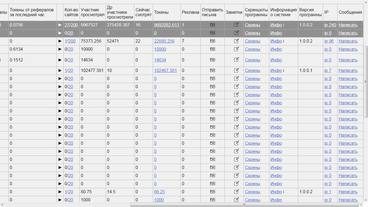The width and height of the screenshot is (368, 207).
Task: Open the 10900 tokens link
Action: (160, 49)
